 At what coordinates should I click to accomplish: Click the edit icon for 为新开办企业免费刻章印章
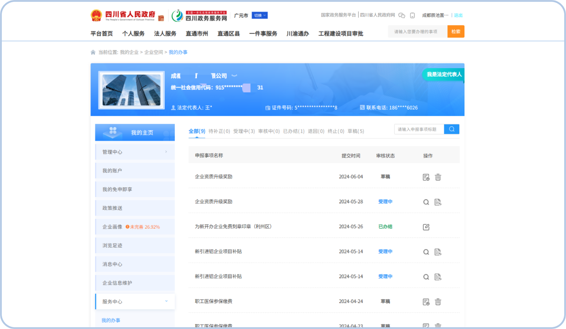point(426,227)
